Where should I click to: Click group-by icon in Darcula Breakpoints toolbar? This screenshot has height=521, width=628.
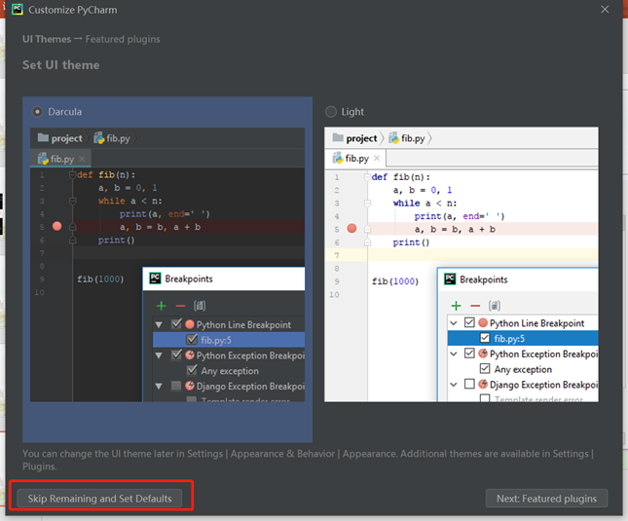tap(200, 306)
